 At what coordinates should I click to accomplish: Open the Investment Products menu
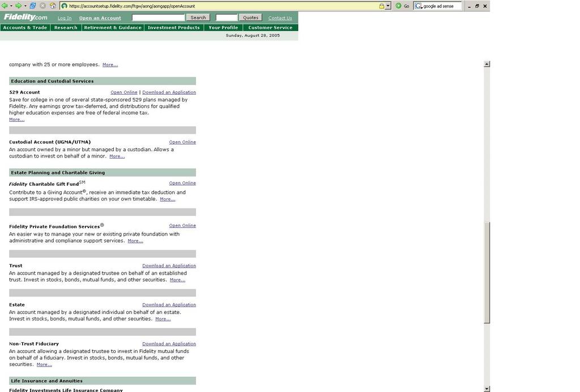[174, 27]
